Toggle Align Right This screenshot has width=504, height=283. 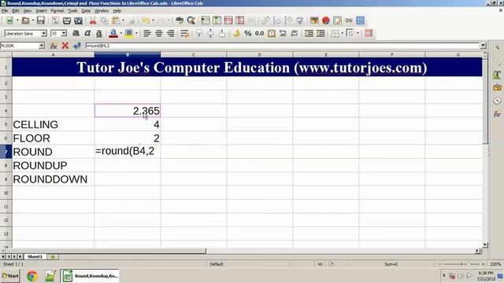(170, 33)
